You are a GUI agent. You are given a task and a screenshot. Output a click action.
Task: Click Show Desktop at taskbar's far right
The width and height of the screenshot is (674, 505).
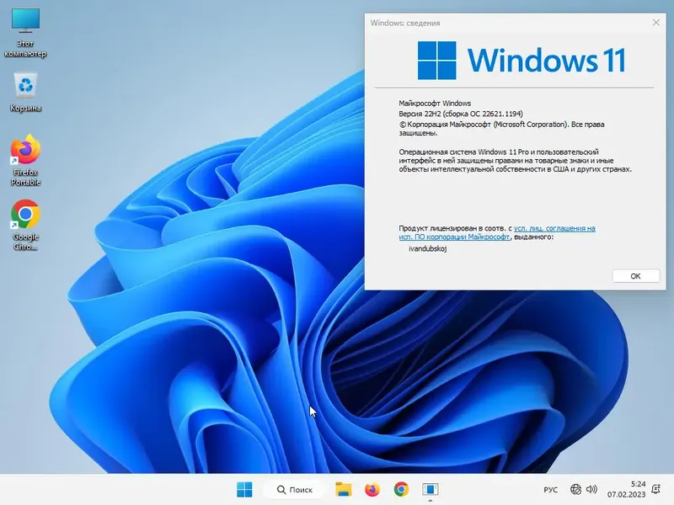pyautogui.click(x=671, y=489)
